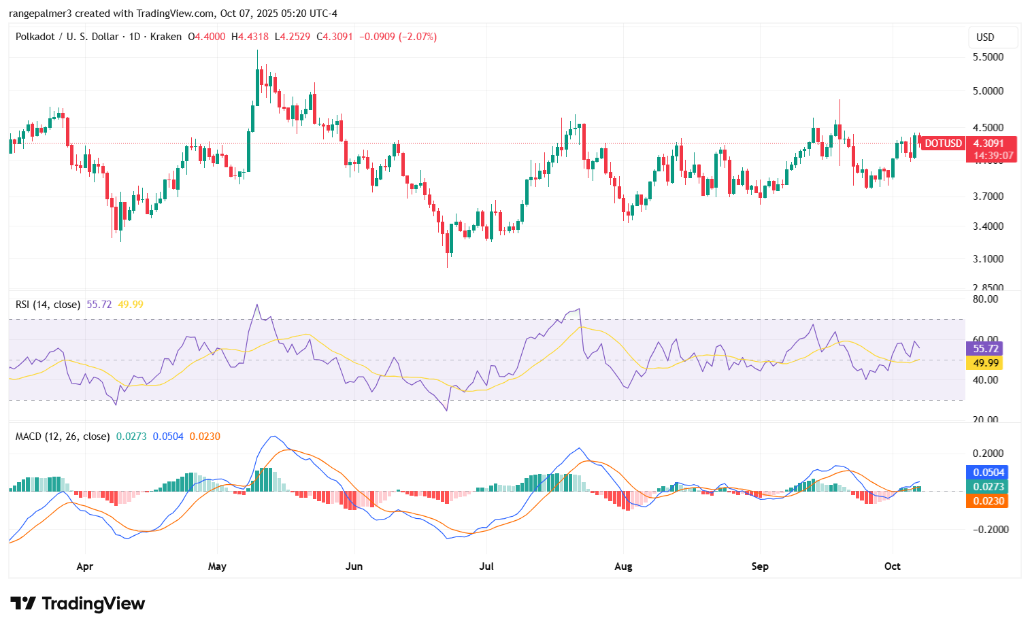Click the May marker on time axis

(217, 566)
